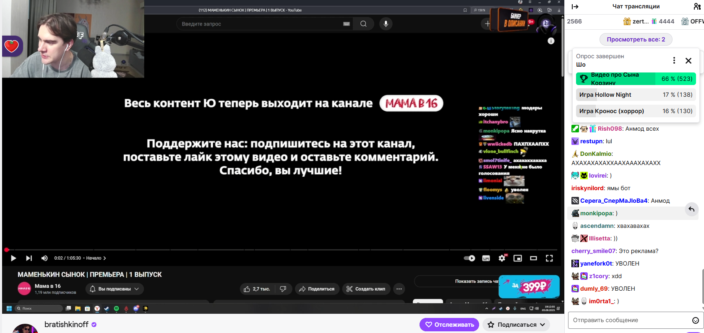
Task: Open Discord from the taskbar
Action: 136,309
